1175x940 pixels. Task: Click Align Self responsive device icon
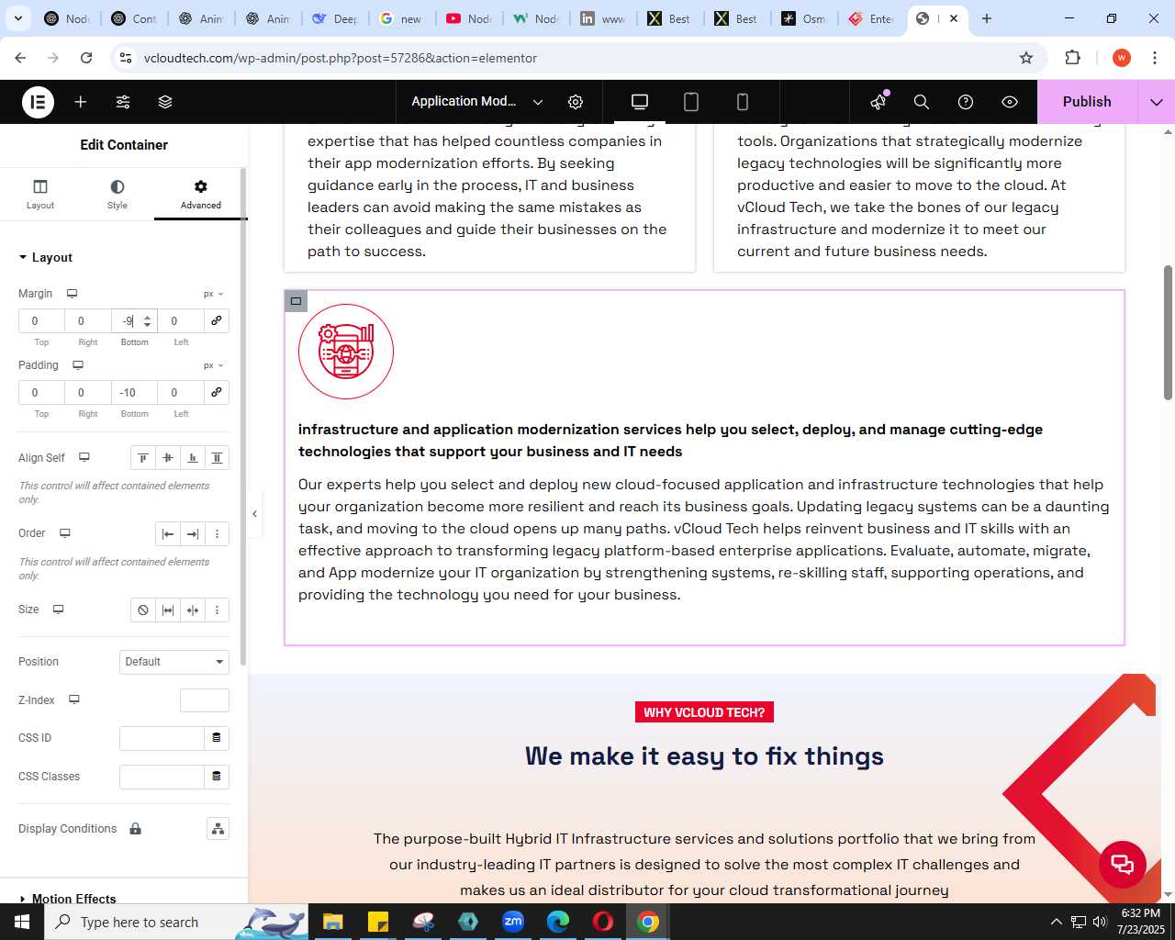[x=84, y=457]
